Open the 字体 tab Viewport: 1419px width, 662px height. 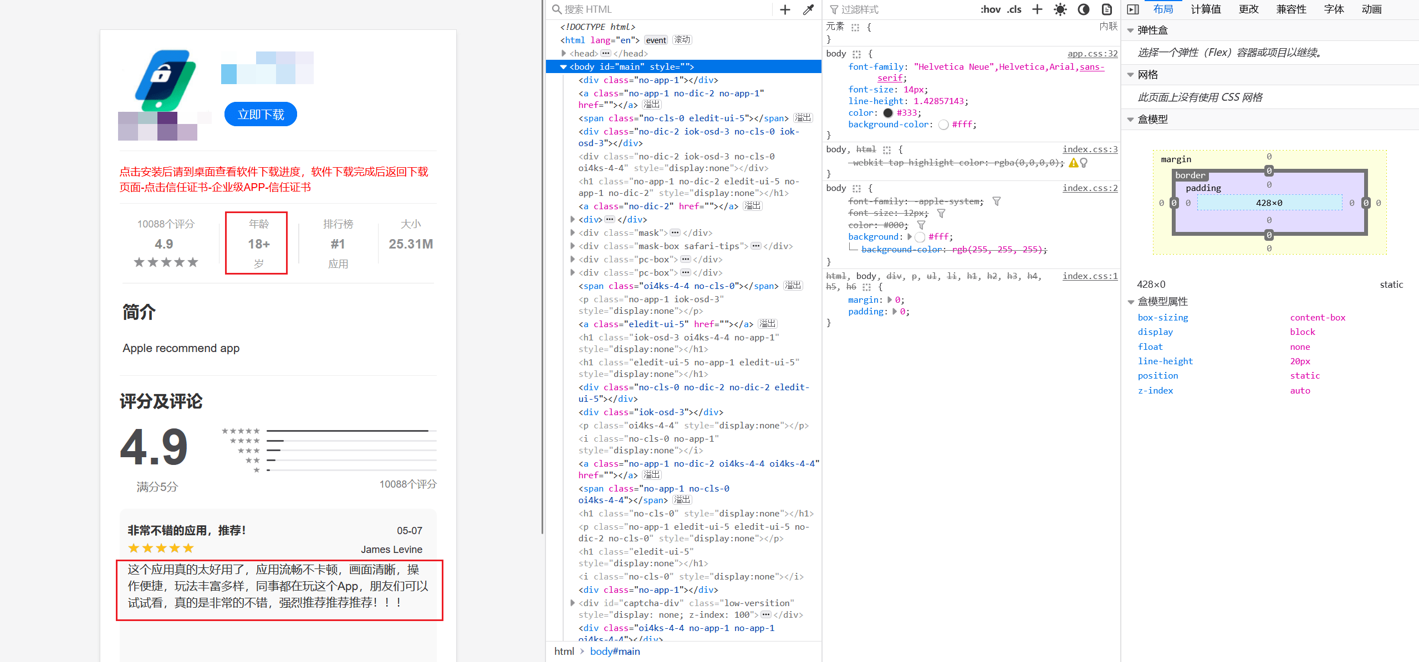[x=1334, y=9]
